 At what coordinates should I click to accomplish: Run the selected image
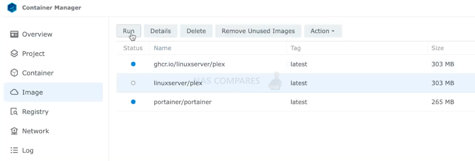click(x=129, y=31)
